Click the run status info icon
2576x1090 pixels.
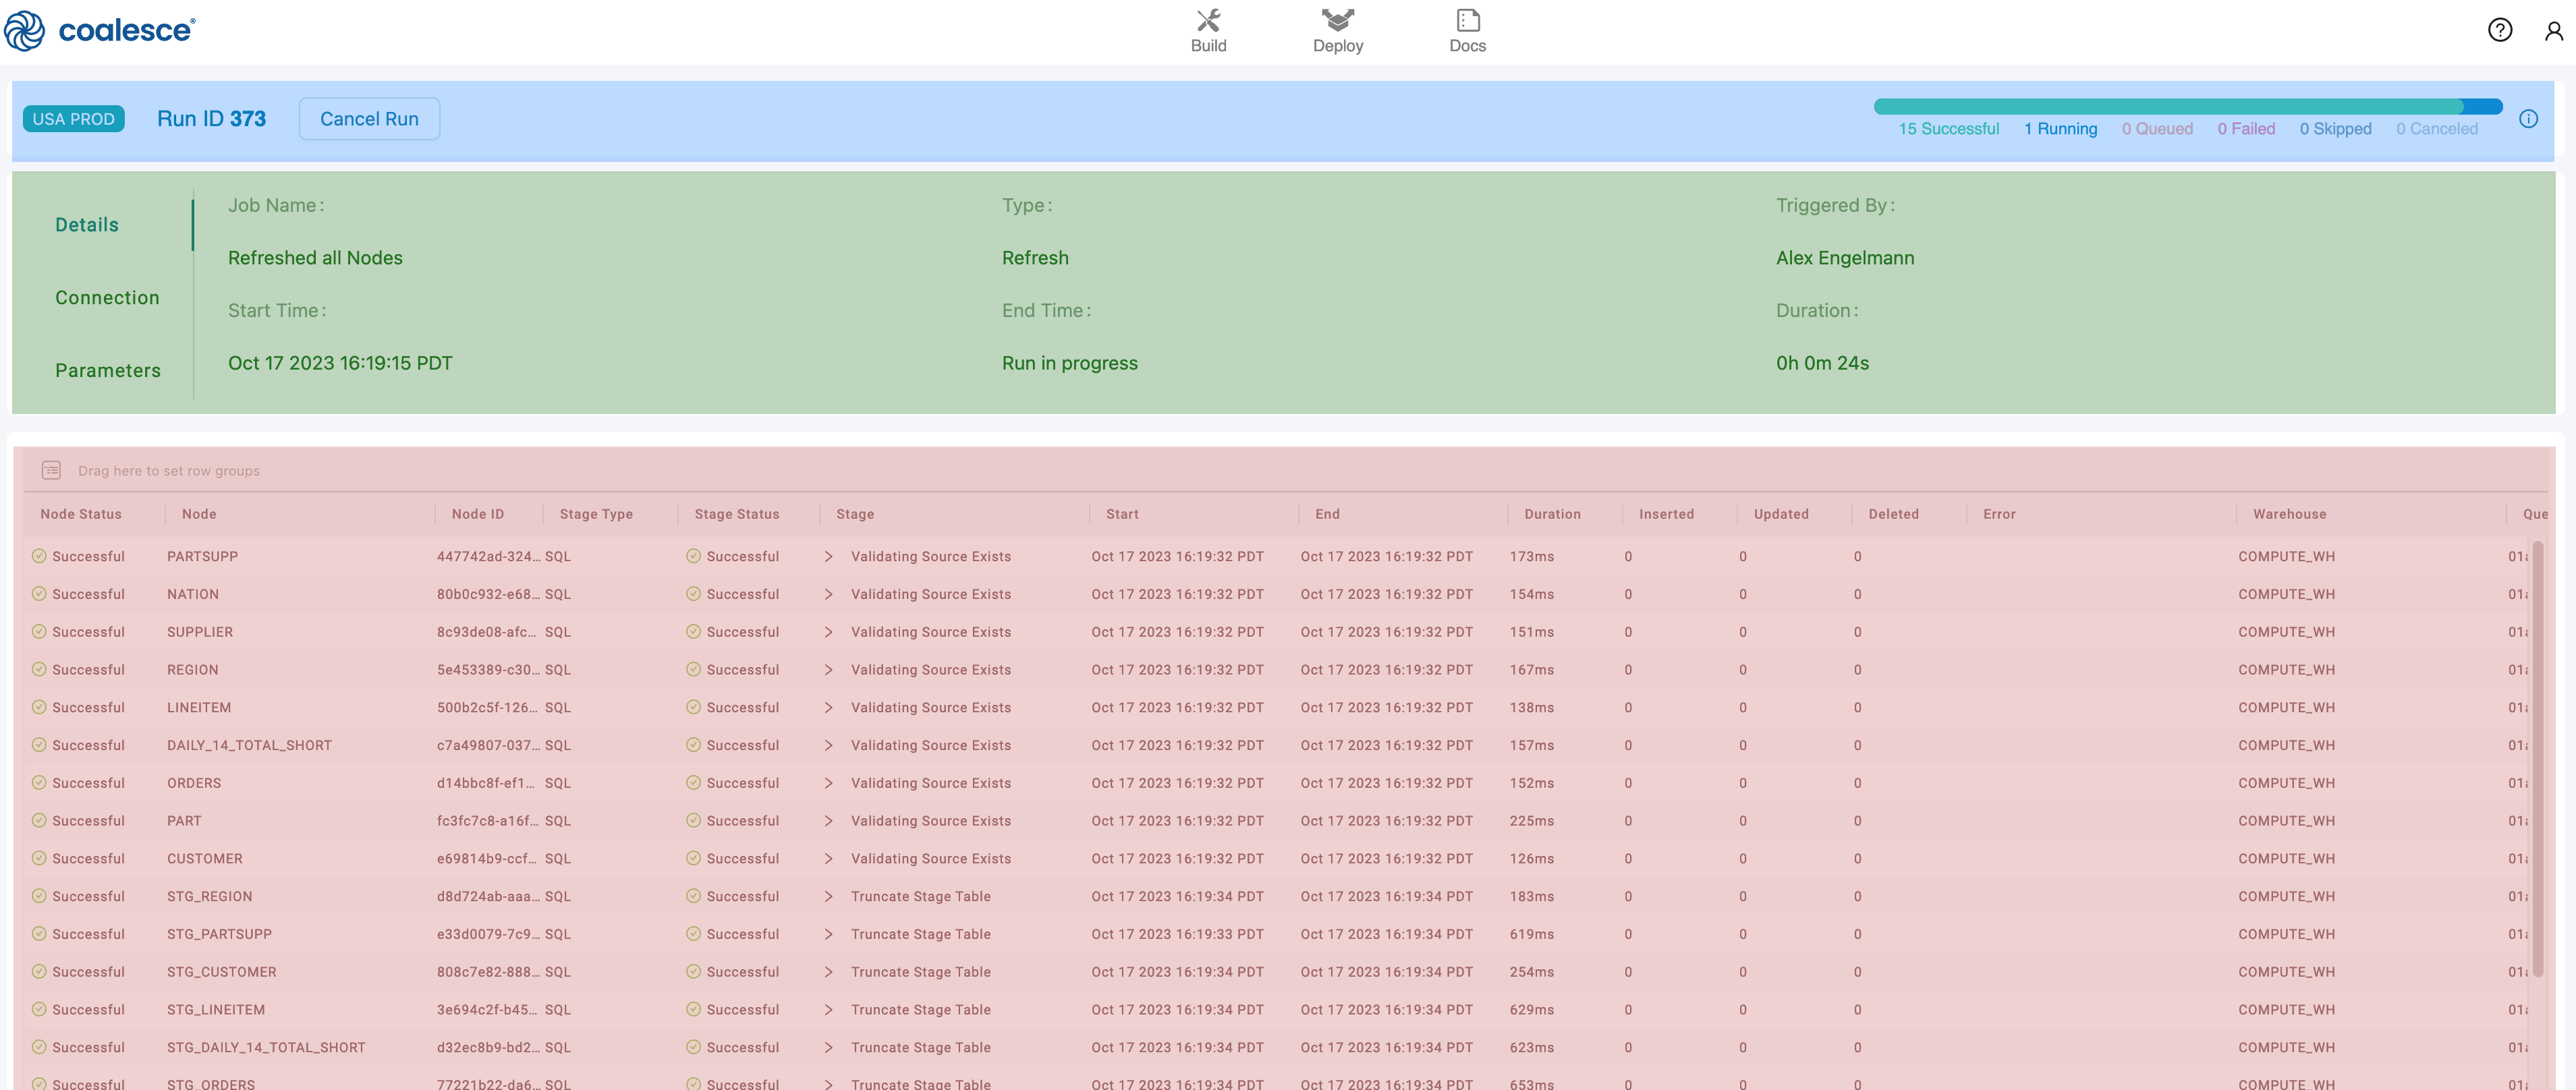pos(2528,119)
